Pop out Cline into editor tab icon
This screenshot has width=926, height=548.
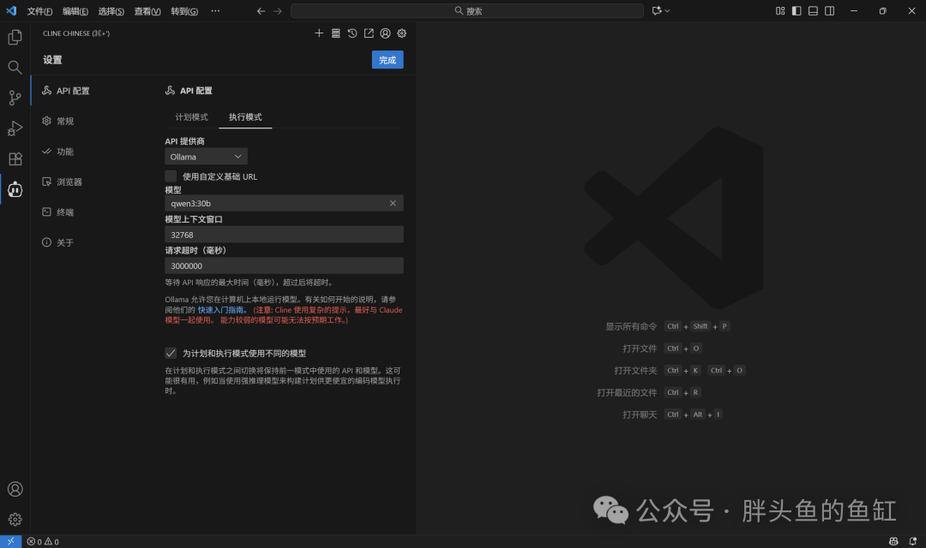pos(369,33)
